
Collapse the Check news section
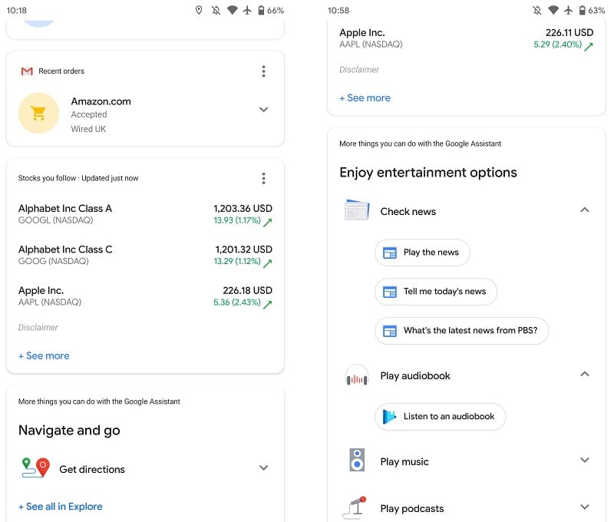(x=585, y=210)
